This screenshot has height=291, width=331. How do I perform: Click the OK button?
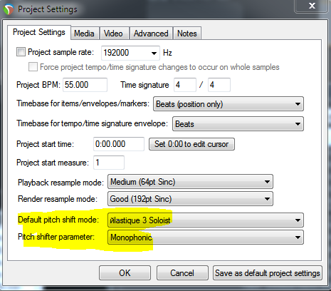125,273
